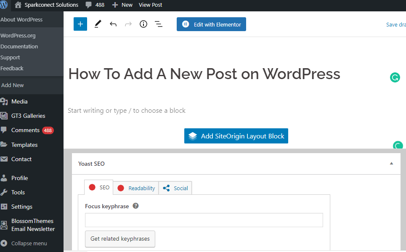Click the red Readability score indicator
406x252 pixels.
click(121, 188)
